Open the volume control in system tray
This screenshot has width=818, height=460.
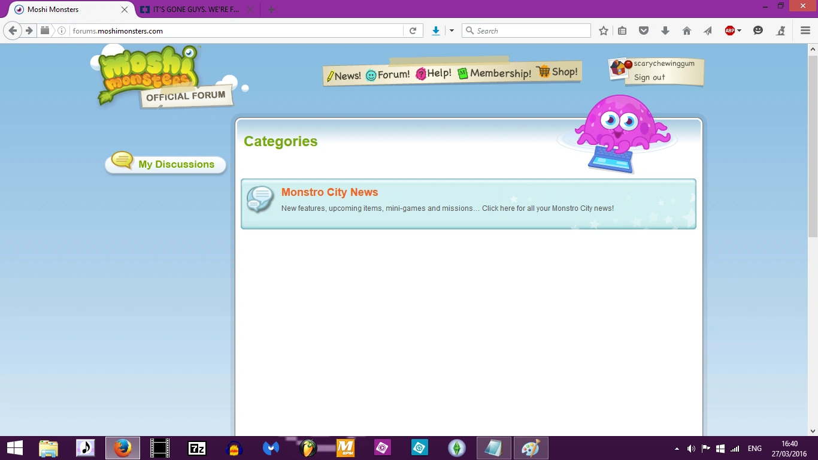[x=692, y=449]
